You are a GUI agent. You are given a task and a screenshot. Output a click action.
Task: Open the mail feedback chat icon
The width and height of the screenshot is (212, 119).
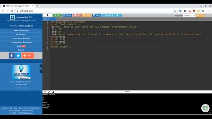click(205, 108)
